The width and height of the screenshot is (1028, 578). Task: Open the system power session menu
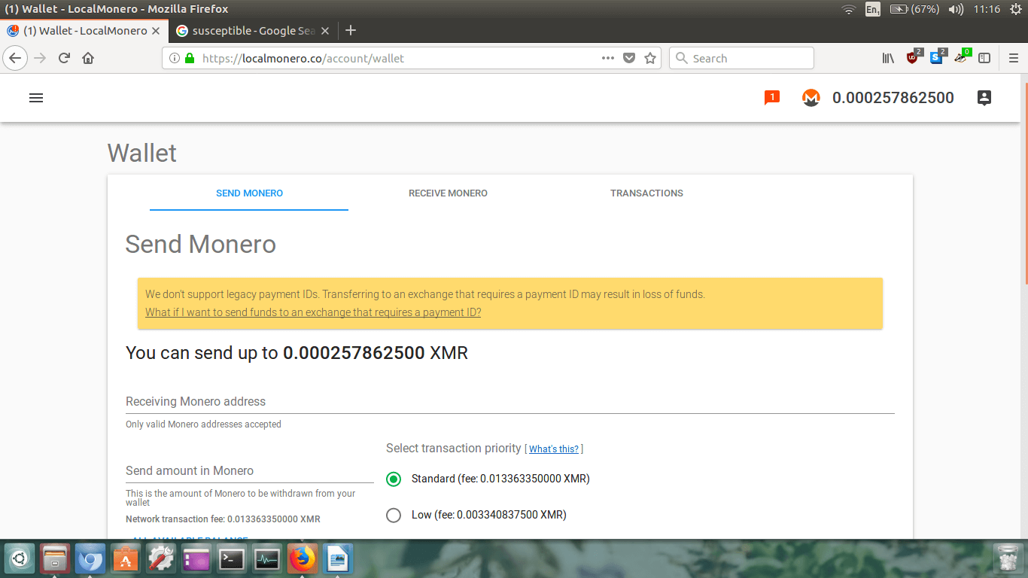click(x=1015, y=9)
